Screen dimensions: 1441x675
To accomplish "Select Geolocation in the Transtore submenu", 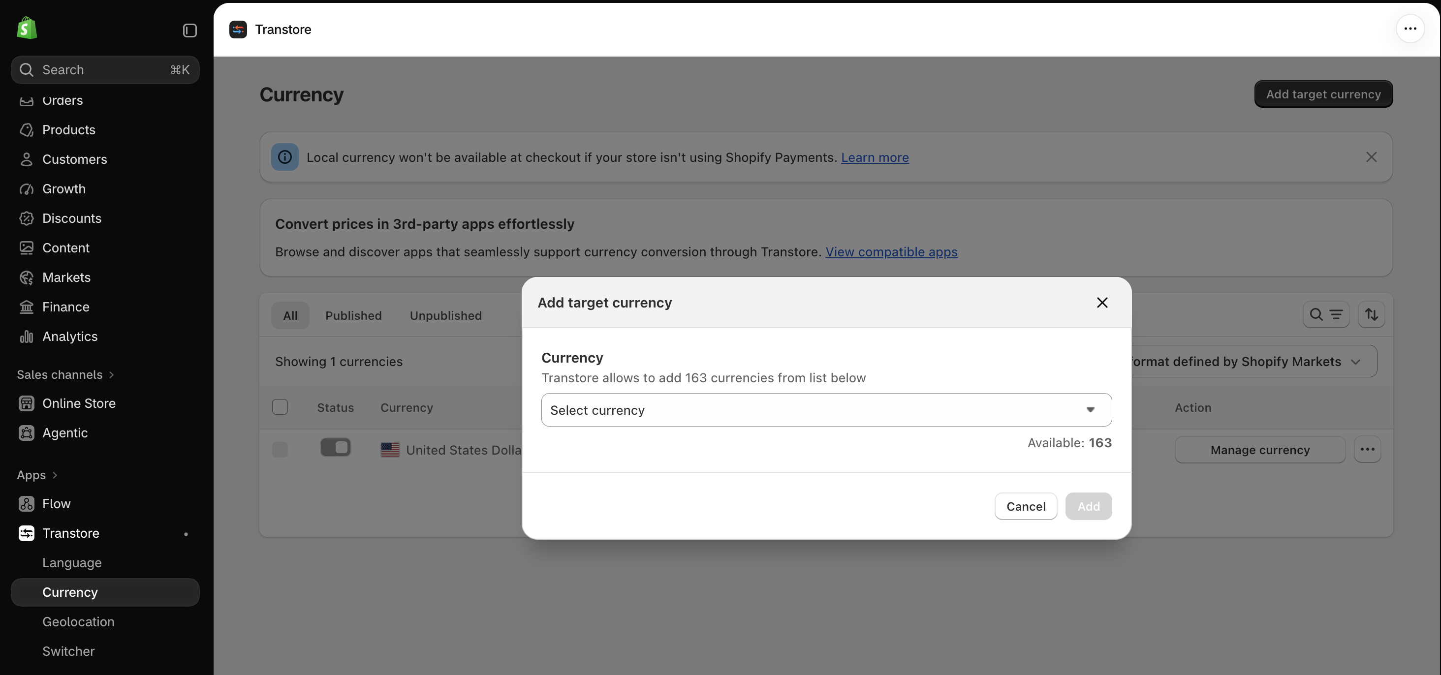I will pos(78,622).
